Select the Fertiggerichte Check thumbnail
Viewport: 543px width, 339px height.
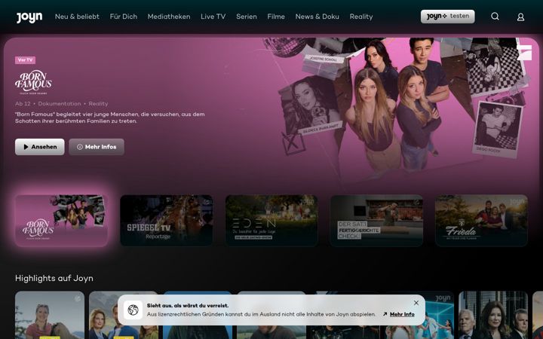[x=376, y=220]
